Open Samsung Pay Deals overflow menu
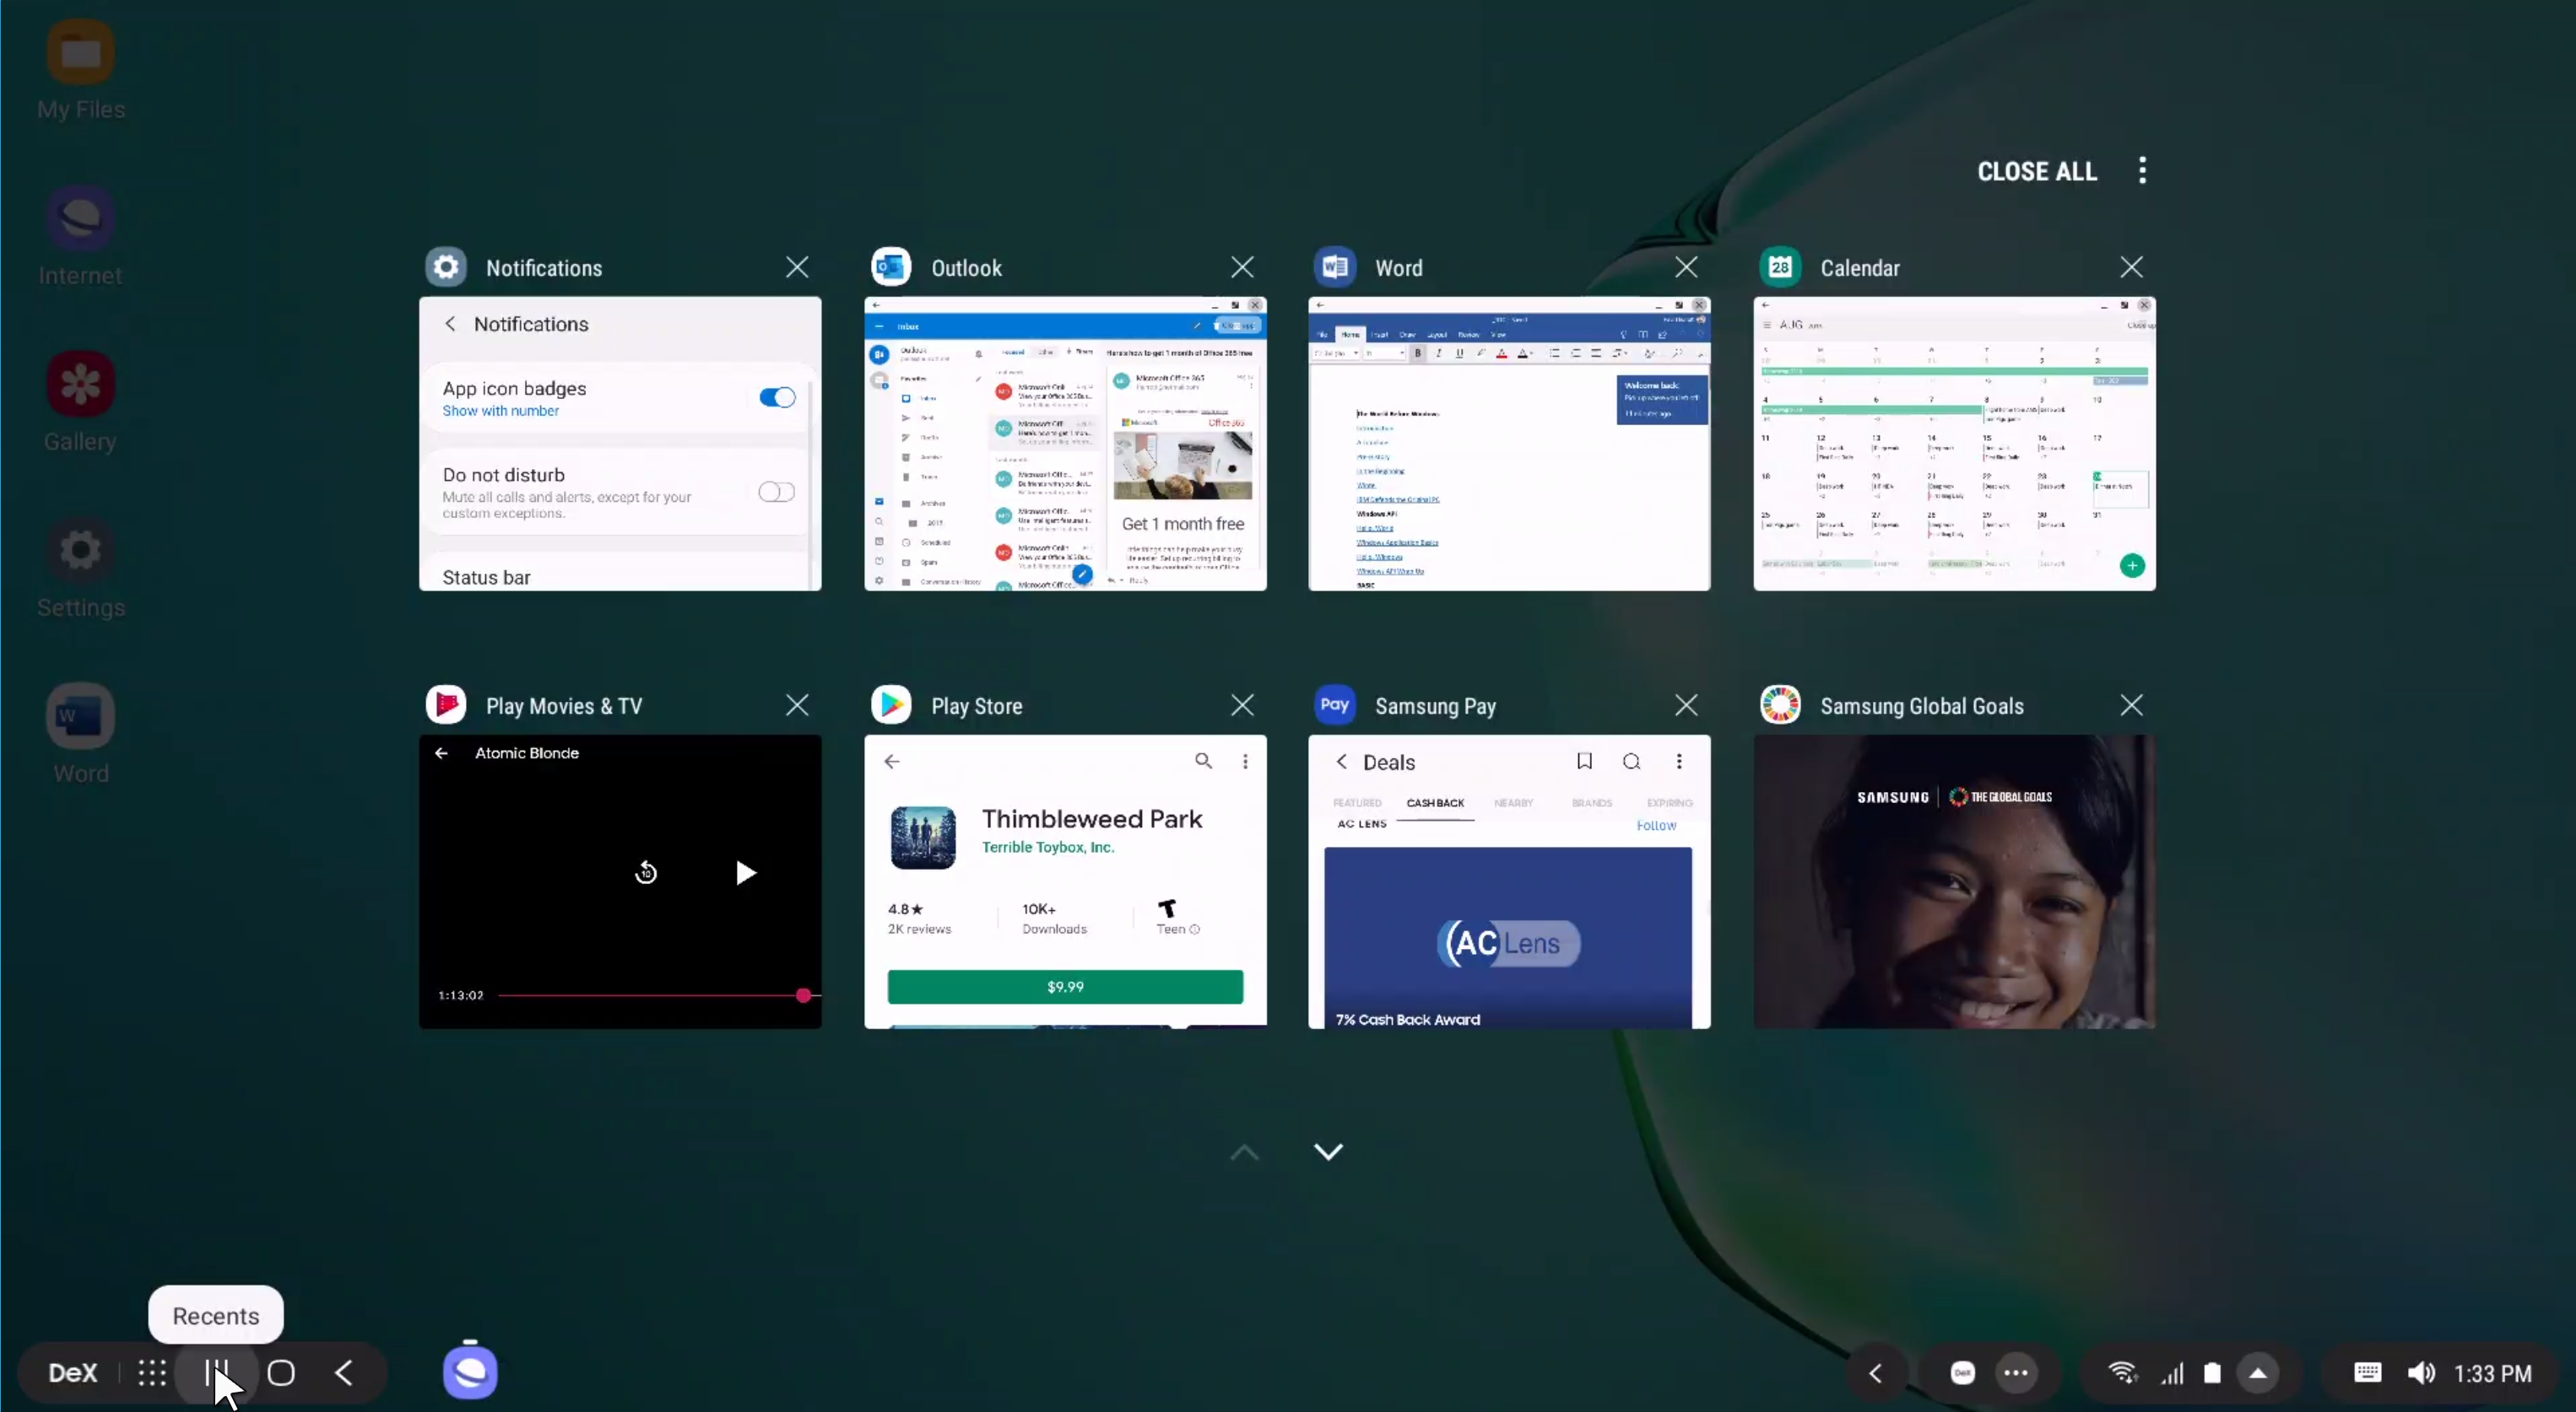Screen dimensions: 2576x1412 [x=1679, y=762]
